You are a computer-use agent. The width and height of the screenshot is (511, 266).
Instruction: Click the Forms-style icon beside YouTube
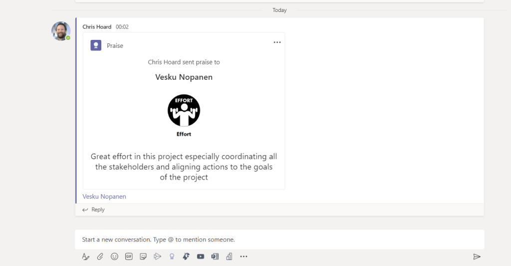[215, 257]
